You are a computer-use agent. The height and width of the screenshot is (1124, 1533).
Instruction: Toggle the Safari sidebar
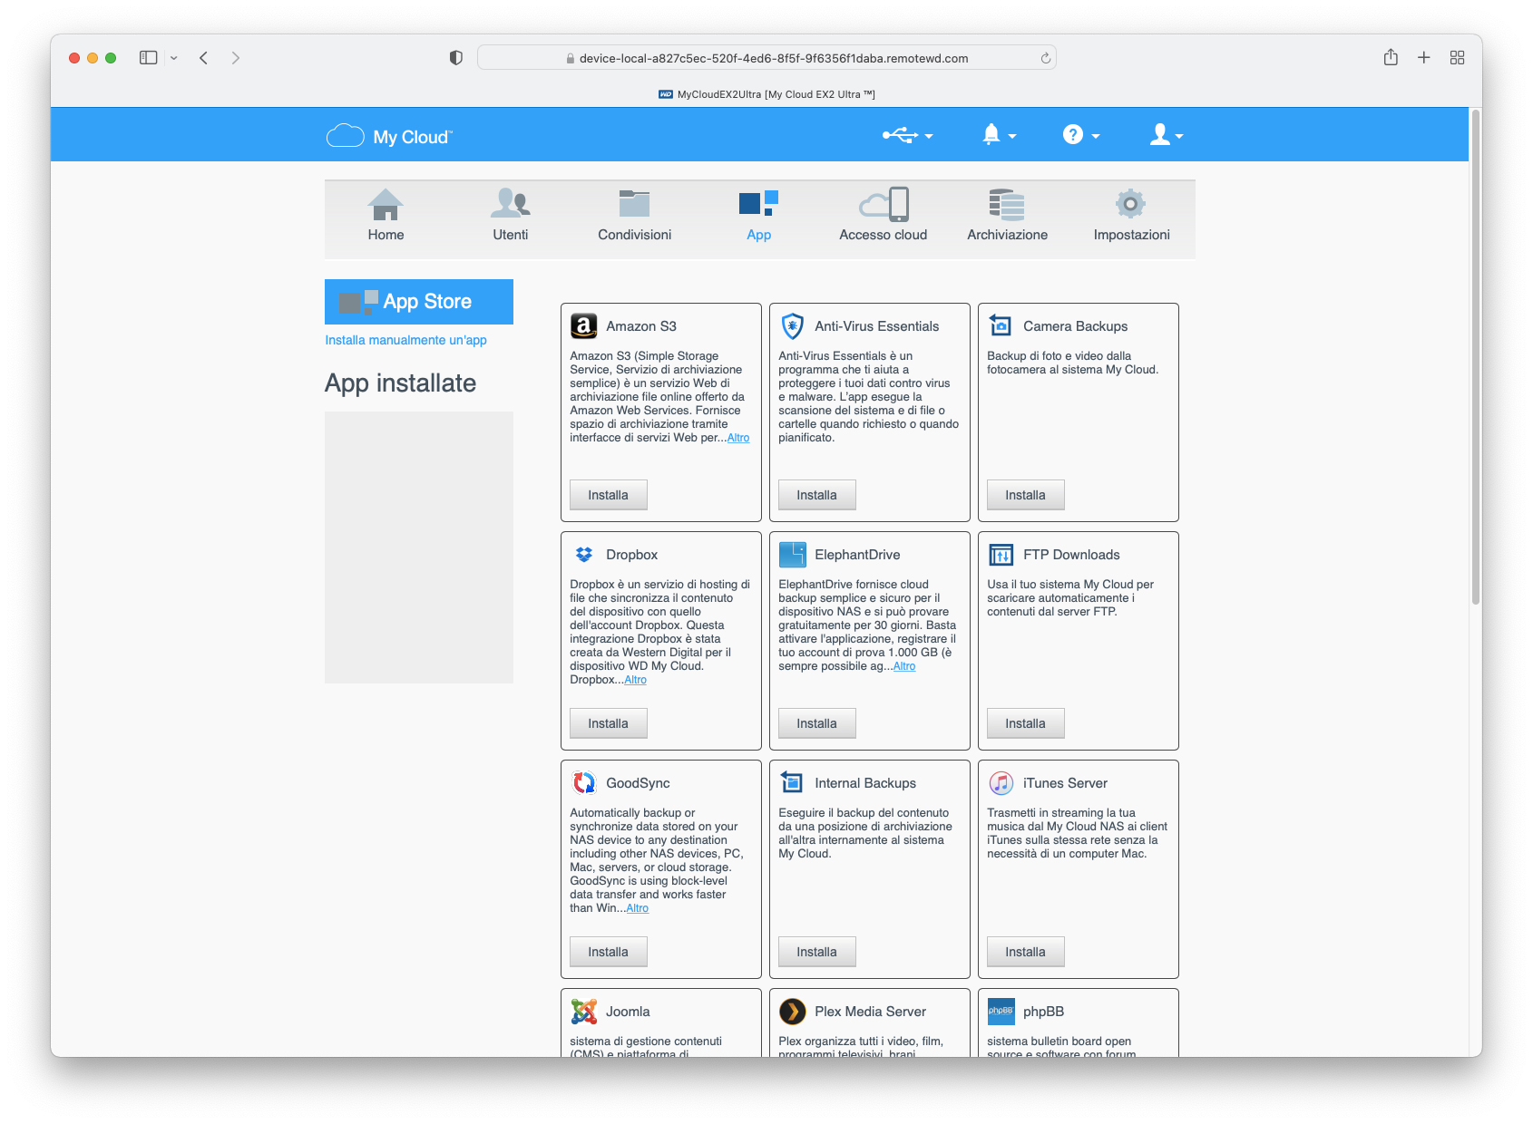pos(149,57)
